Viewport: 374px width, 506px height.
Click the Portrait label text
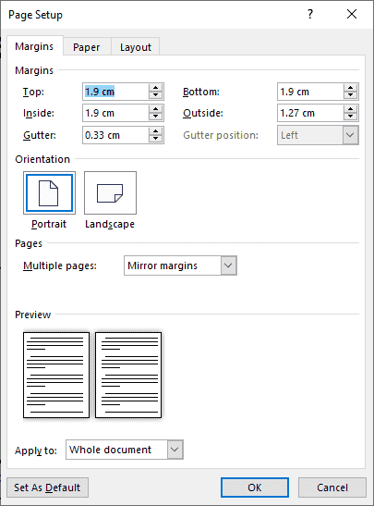tap(49, 224)
